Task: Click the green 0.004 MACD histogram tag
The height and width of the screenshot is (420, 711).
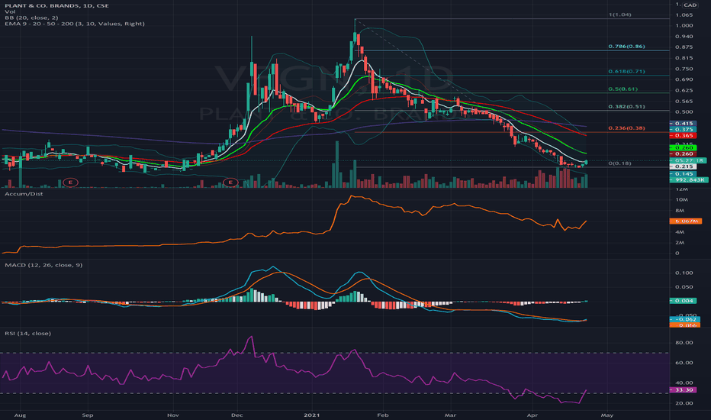Action: tap(684, 301)
